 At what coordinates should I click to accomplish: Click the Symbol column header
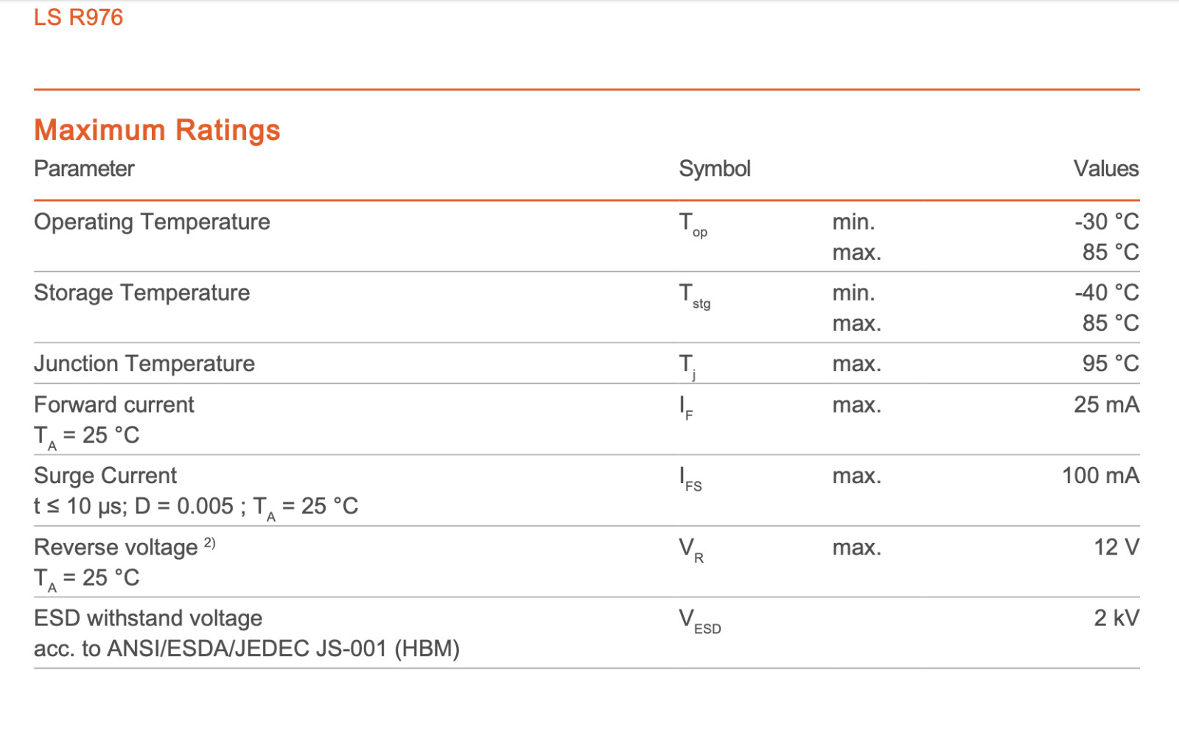click(714, 169)
